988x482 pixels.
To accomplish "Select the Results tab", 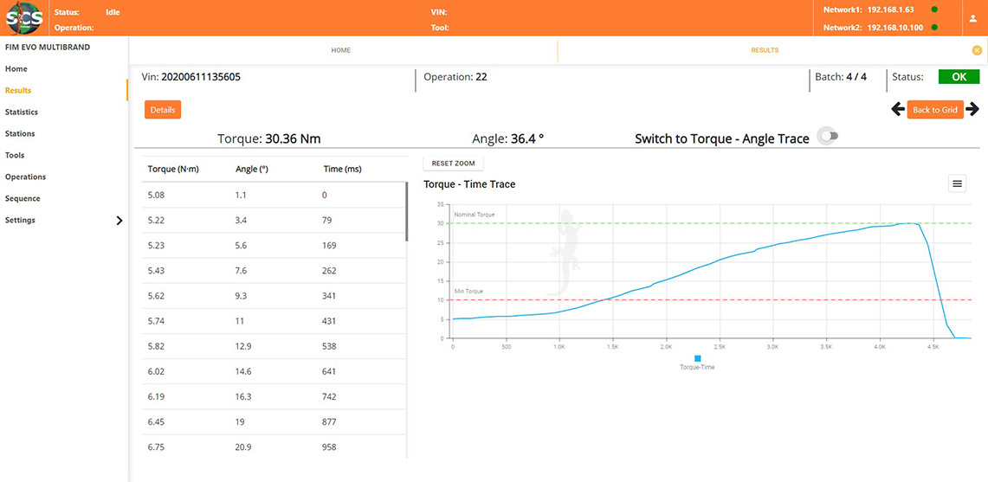I will [x=764, y=50].
